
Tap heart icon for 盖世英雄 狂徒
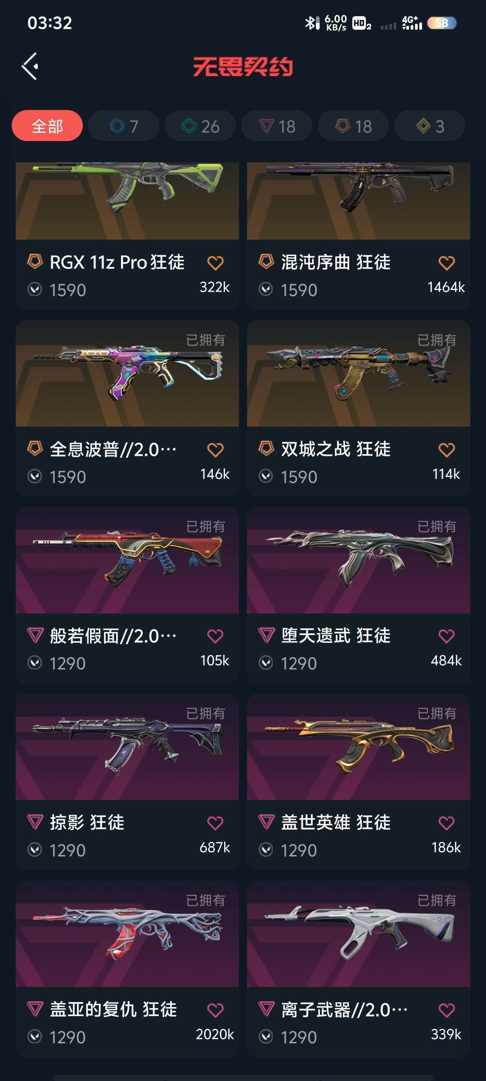click(x=446, y=823)
